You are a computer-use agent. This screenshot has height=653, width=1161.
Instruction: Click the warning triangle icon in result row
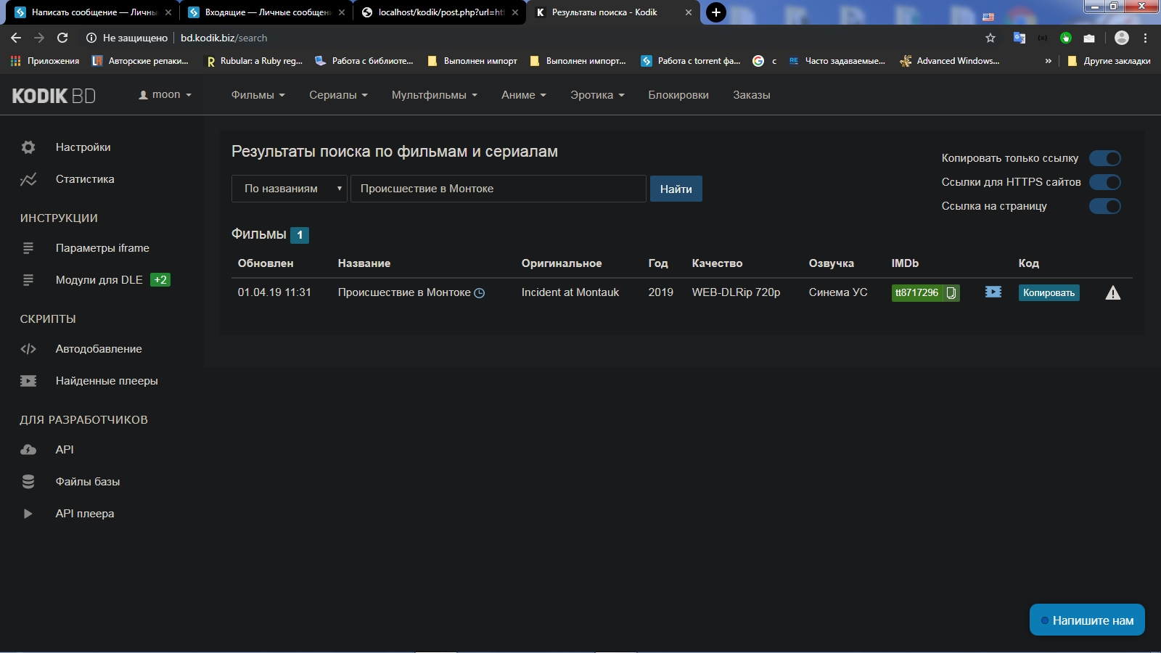tap(1112, 293)
